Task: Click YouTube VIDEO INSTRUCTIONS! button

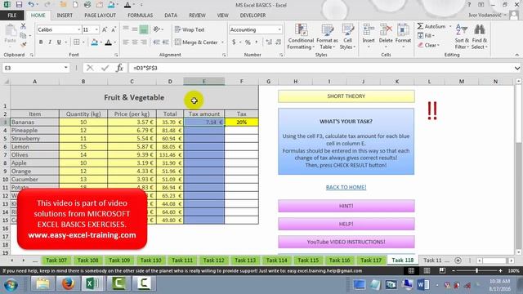Action: (346, 242)
